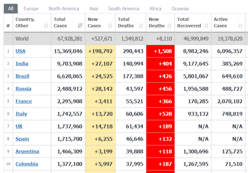Click the 'Total Deaths' header label

point(126,22)
